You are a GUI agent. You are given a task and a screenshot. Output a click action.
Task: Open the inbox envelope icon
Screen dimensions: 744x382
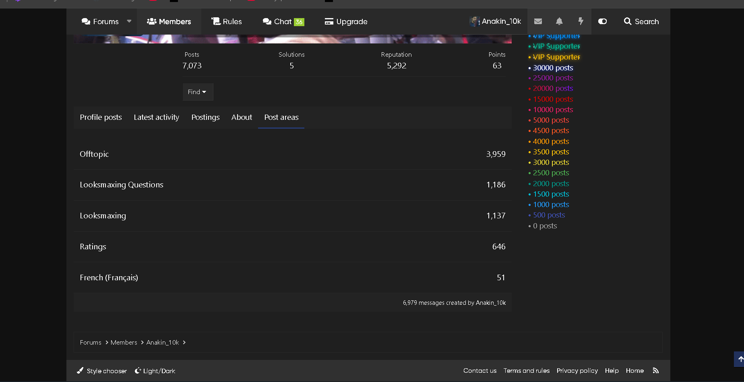click(538, 21)
